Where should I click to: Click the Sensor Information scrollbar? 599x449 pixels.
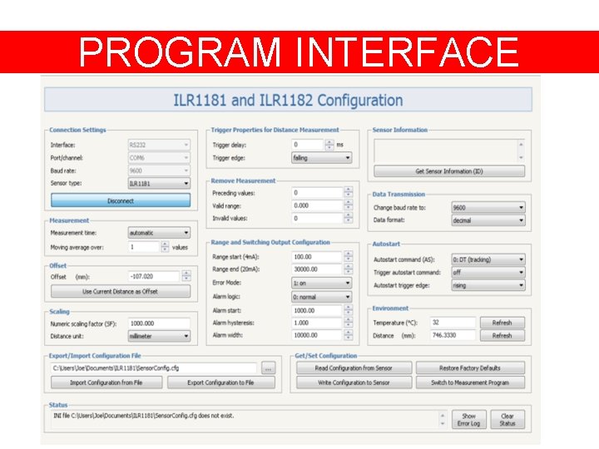pyautogui.click(x=521, y=150)
